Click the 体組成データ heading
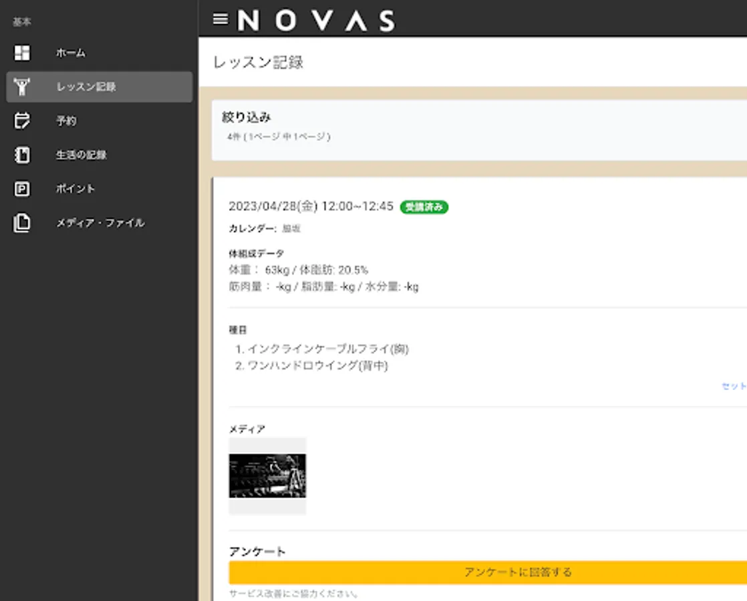Viewport: 747px width, 601px height. [257, 253]
